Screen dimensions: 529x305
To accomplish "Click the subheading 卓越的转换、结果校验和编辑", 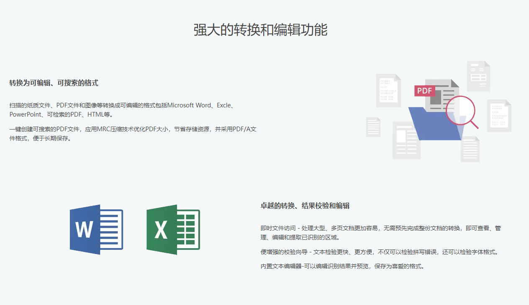I will click(x=305, y=206).
